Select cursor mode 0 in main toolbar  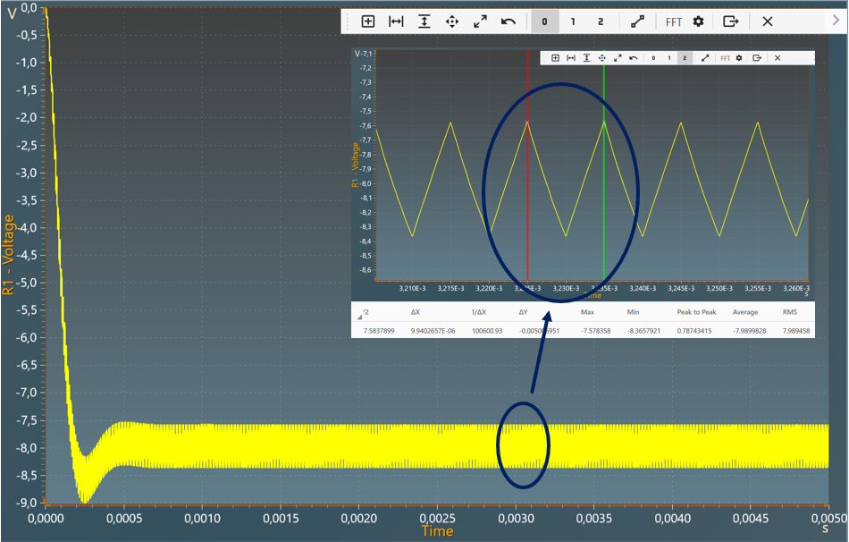coord(544,21)
